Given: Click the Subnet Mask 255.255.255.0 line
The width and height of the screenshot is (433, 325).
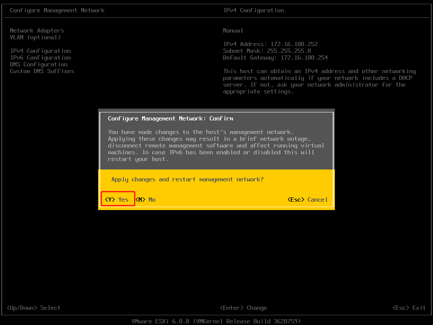Looking at the screenshot, I should [x=267, y=51].
